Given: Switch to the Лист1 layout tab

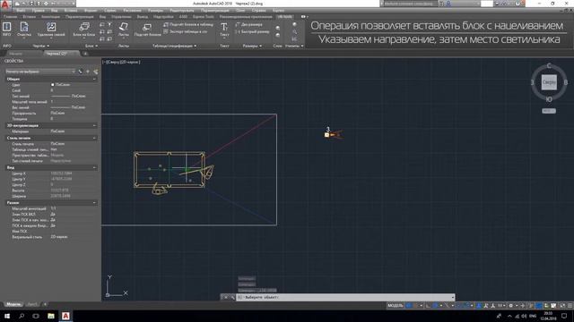Looking at the screenshot, I should point(32,304).
